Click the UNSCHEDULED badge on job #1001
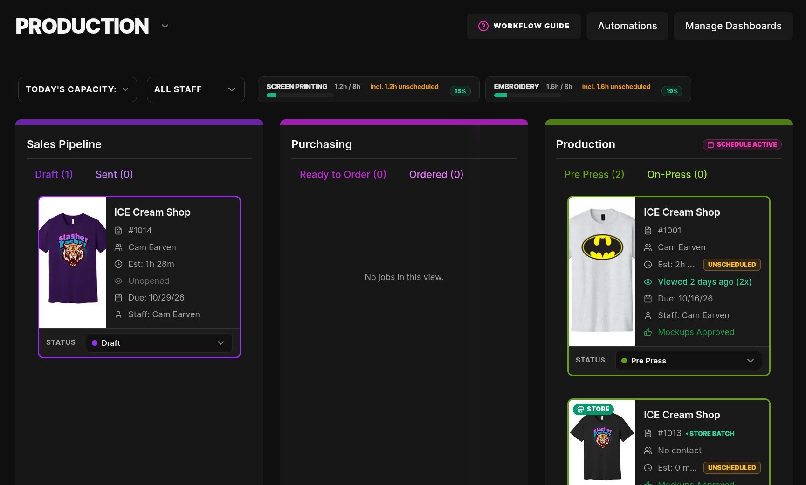This screenshot has width=806, height=485. pyautogui.click(x=732, y=265)
